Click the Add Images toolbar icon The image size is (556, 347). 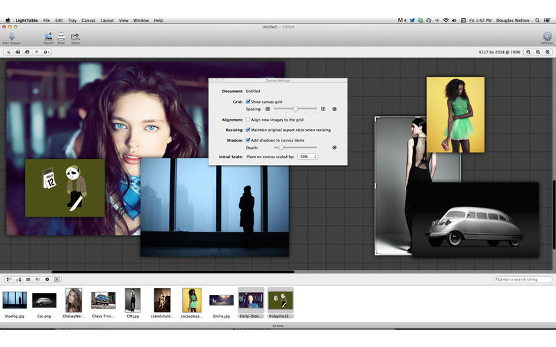click(11, 36)
